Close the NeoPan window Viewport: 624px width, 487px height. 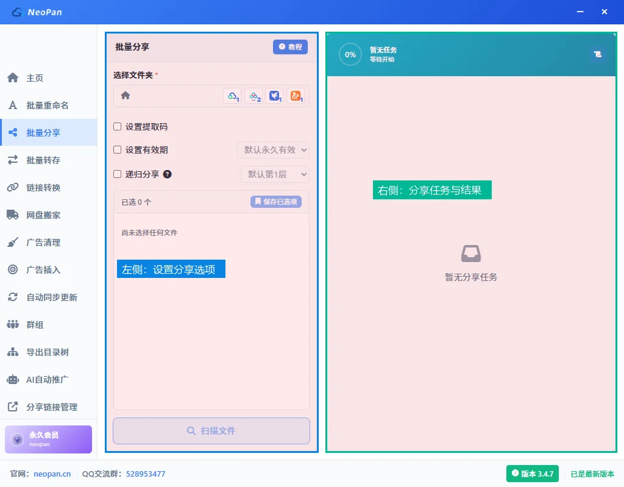(x=604, y=12)
